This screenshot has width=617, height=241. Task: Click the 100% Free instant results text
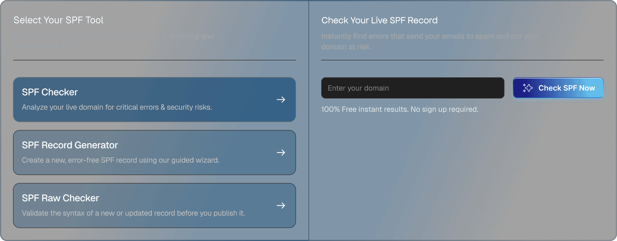tap(400, 109)
